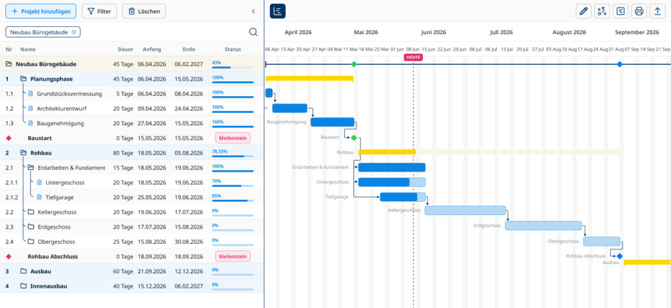Click the end date 24.04.2026 of Architekturentwurf
671x308 pixels.
tap(189, 108)
